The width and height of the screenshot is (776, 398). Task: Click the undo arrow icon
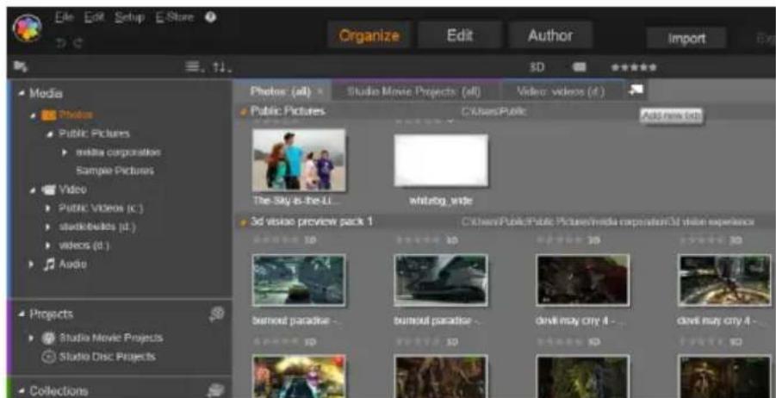62,44
